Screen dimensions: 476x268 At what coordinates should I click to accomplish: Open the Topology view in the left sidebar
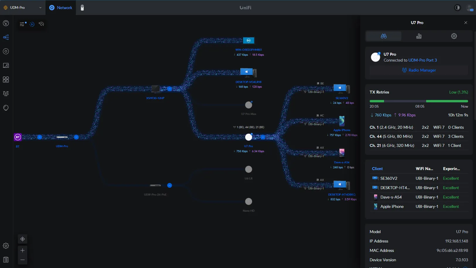(6, 37)
